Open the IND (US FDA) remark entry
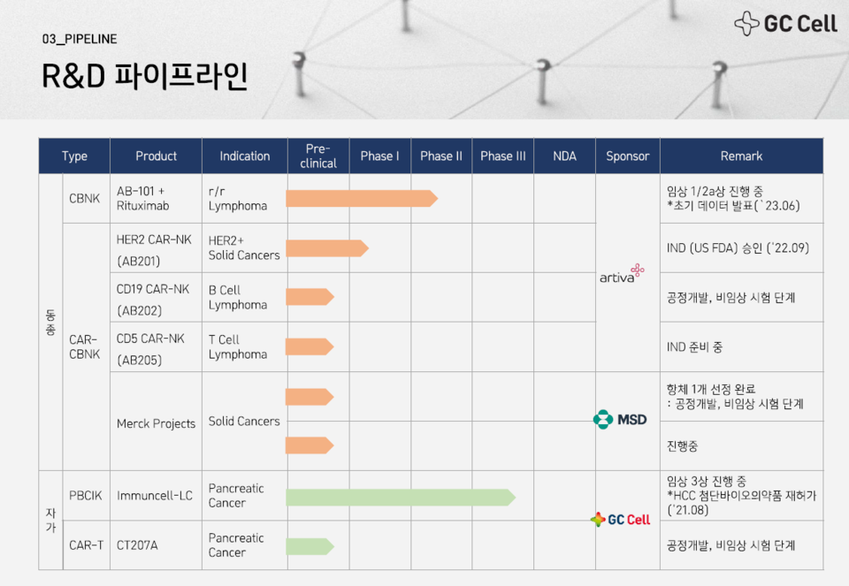The height and width of the screenshot is (586, 849). click(x=740, y=247)
